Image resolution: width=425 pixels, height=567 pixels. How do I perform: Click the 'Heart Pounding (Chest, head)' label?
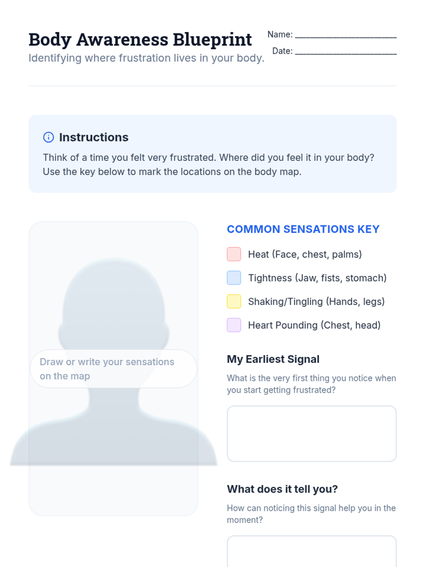[x=314, y=325]
